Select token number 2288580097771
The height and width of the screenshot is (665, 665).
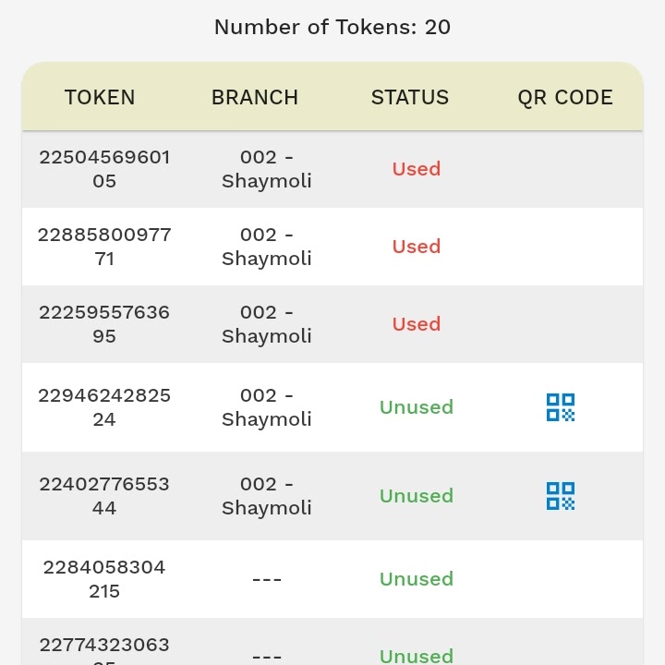(x=104, y=247)
